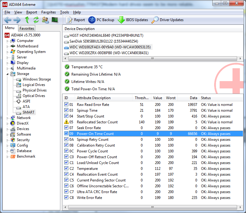Toggle the Start/Stop Count checkbox

[x=66, y=116]
